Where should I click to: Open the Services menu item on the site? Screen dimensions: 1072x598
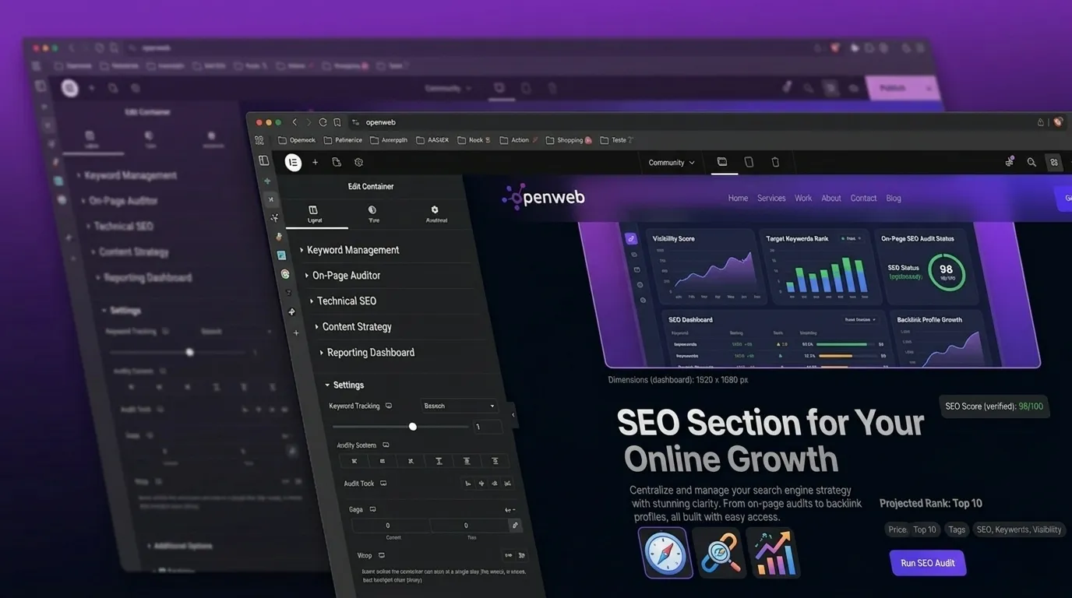[x=771, y=199]
